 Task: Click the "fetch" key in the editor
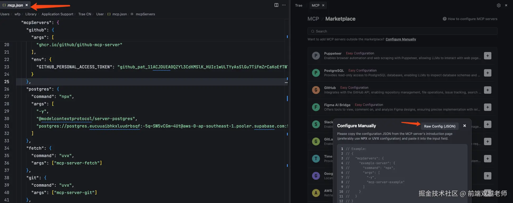[x=35, y=148]
